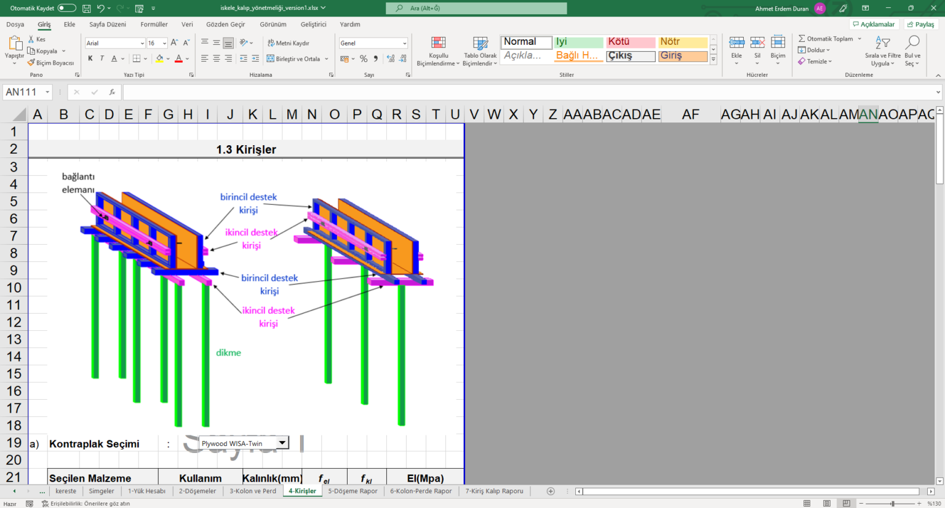This screenshot has height=508, width=945.
Task: Select page break preview view
Action: 847,504
